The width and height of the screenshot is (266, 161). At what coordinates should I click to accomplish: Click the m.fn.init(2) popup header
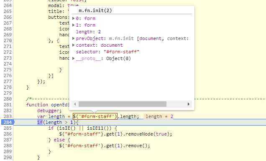click(95, 10)
